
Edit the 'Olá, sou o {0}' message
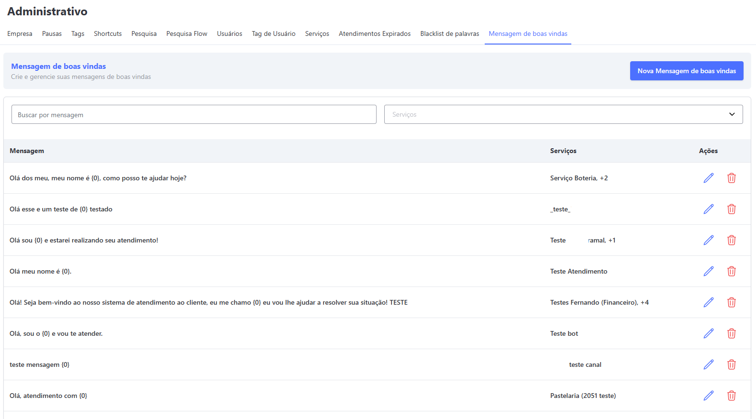coord(709,333)
